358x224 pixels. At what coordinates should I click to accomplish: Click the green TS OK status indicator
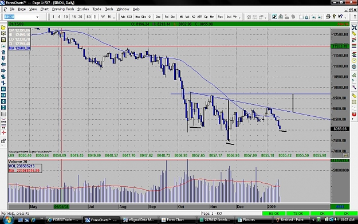coord(298,214)
